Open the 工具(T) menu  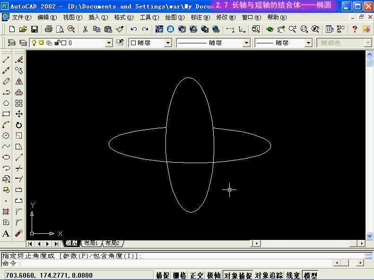point(149,17)
